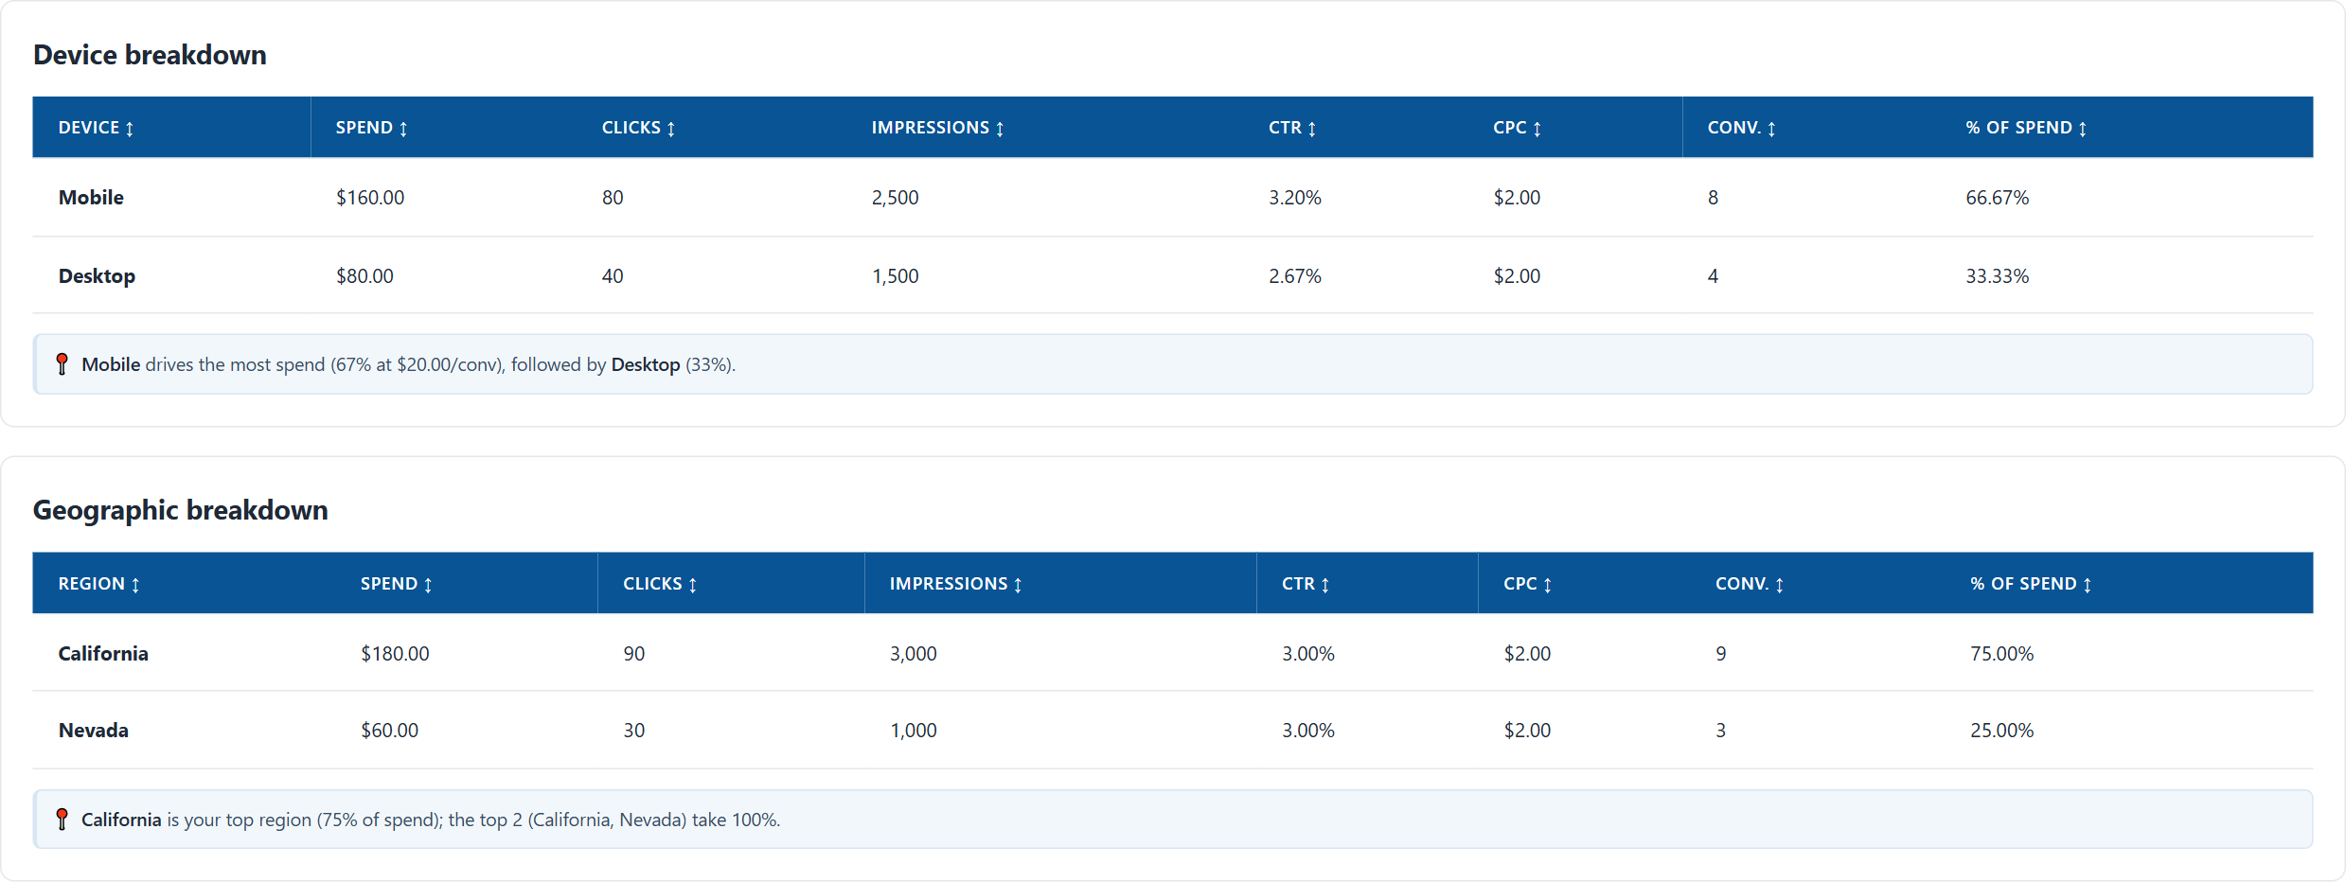Click Nevada impressions 1,000
2346x882 pixels.
click(x=914, y=731)
